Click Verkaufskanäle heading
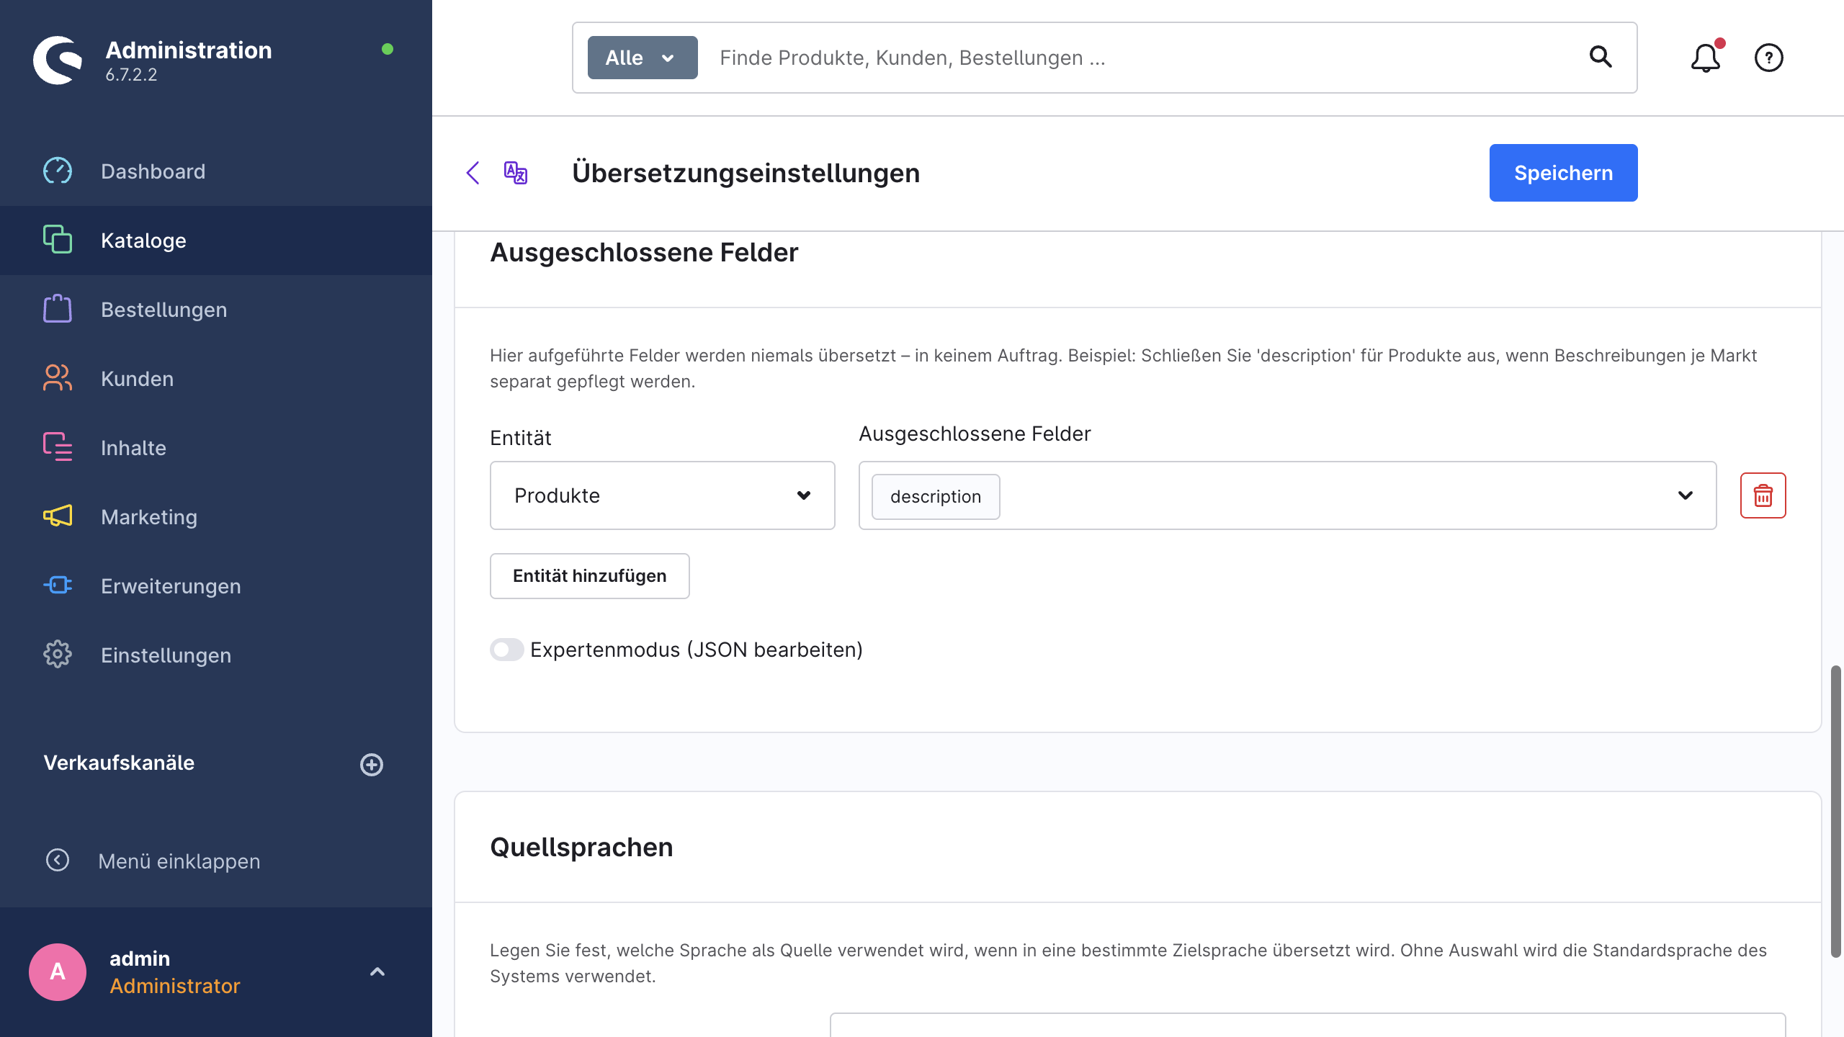1844x1037 pixels. [x=119, y=763]
